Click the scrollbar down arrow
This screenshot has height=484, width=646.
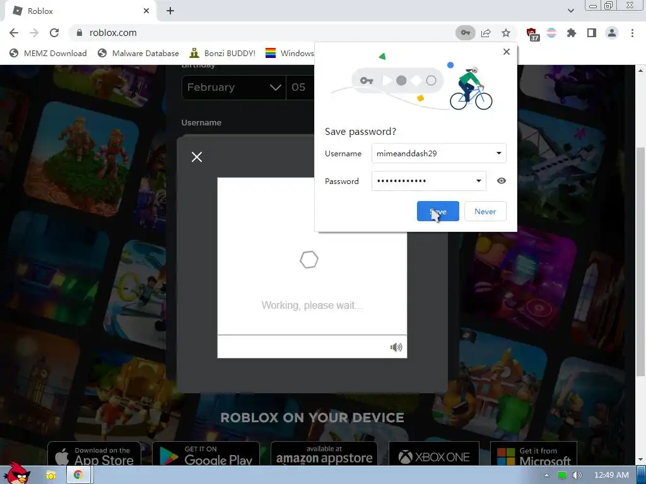click(x=640, y=459)
